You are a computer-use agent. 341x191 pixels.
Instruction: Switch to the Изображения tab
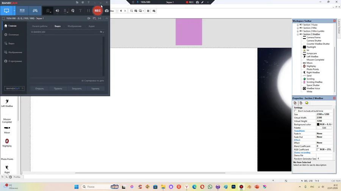coord(74,26)
